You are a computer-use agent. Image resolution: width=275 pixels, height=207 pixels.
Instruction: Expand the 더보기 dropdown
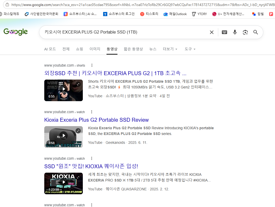click(x=170, y=49)
